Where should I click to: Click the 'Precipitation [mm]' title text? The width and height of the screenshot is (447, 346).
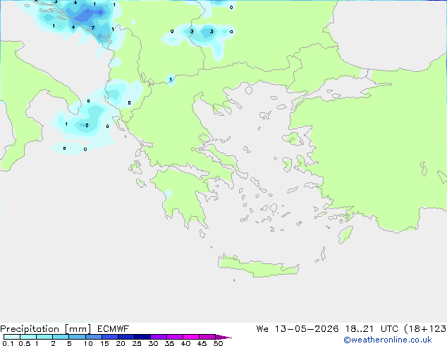click(46, 329)
